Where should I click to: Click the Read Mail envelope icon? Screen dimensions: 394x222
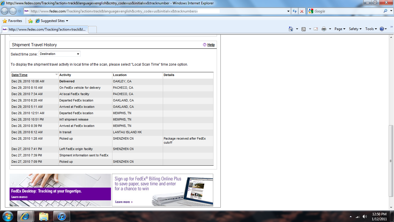pos(316,29)
